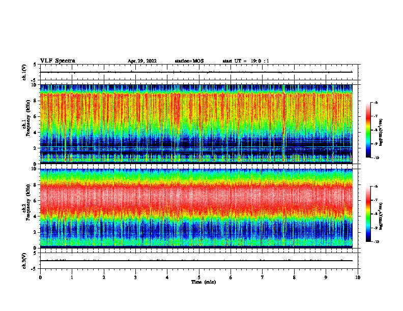403x311 pixels.
Task: Click the "8" kHz tick on ch.1 axis
Action: tap(36, 101)
